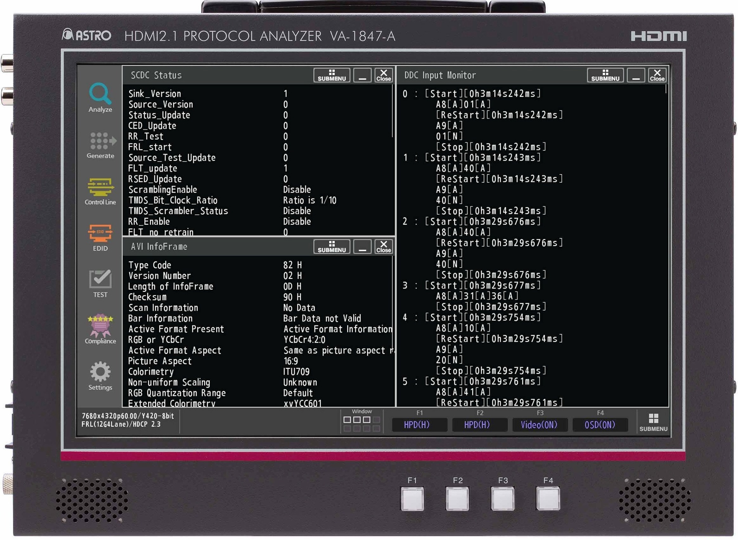Image resolution: width=738 pixels, height=540 pixels.
Task: Select the value "Ratio is 1/10"
Action: 310,200
